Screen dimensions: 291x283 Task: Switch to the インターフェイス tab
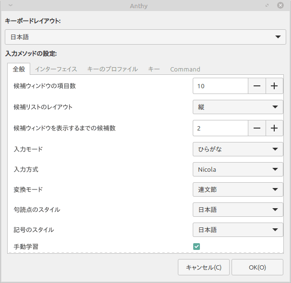point(56,69)
